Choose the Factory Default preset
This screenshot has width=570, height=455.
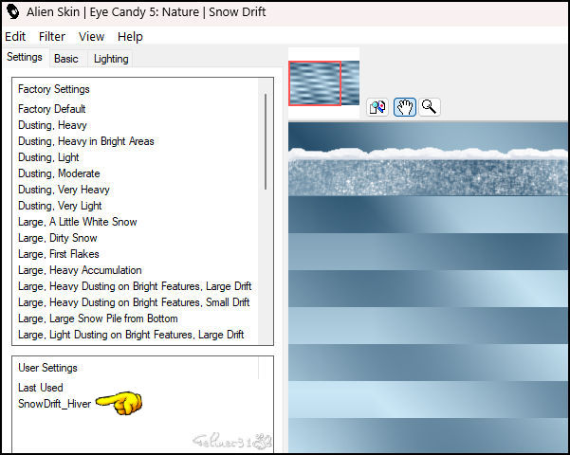(x=51, y=109)
